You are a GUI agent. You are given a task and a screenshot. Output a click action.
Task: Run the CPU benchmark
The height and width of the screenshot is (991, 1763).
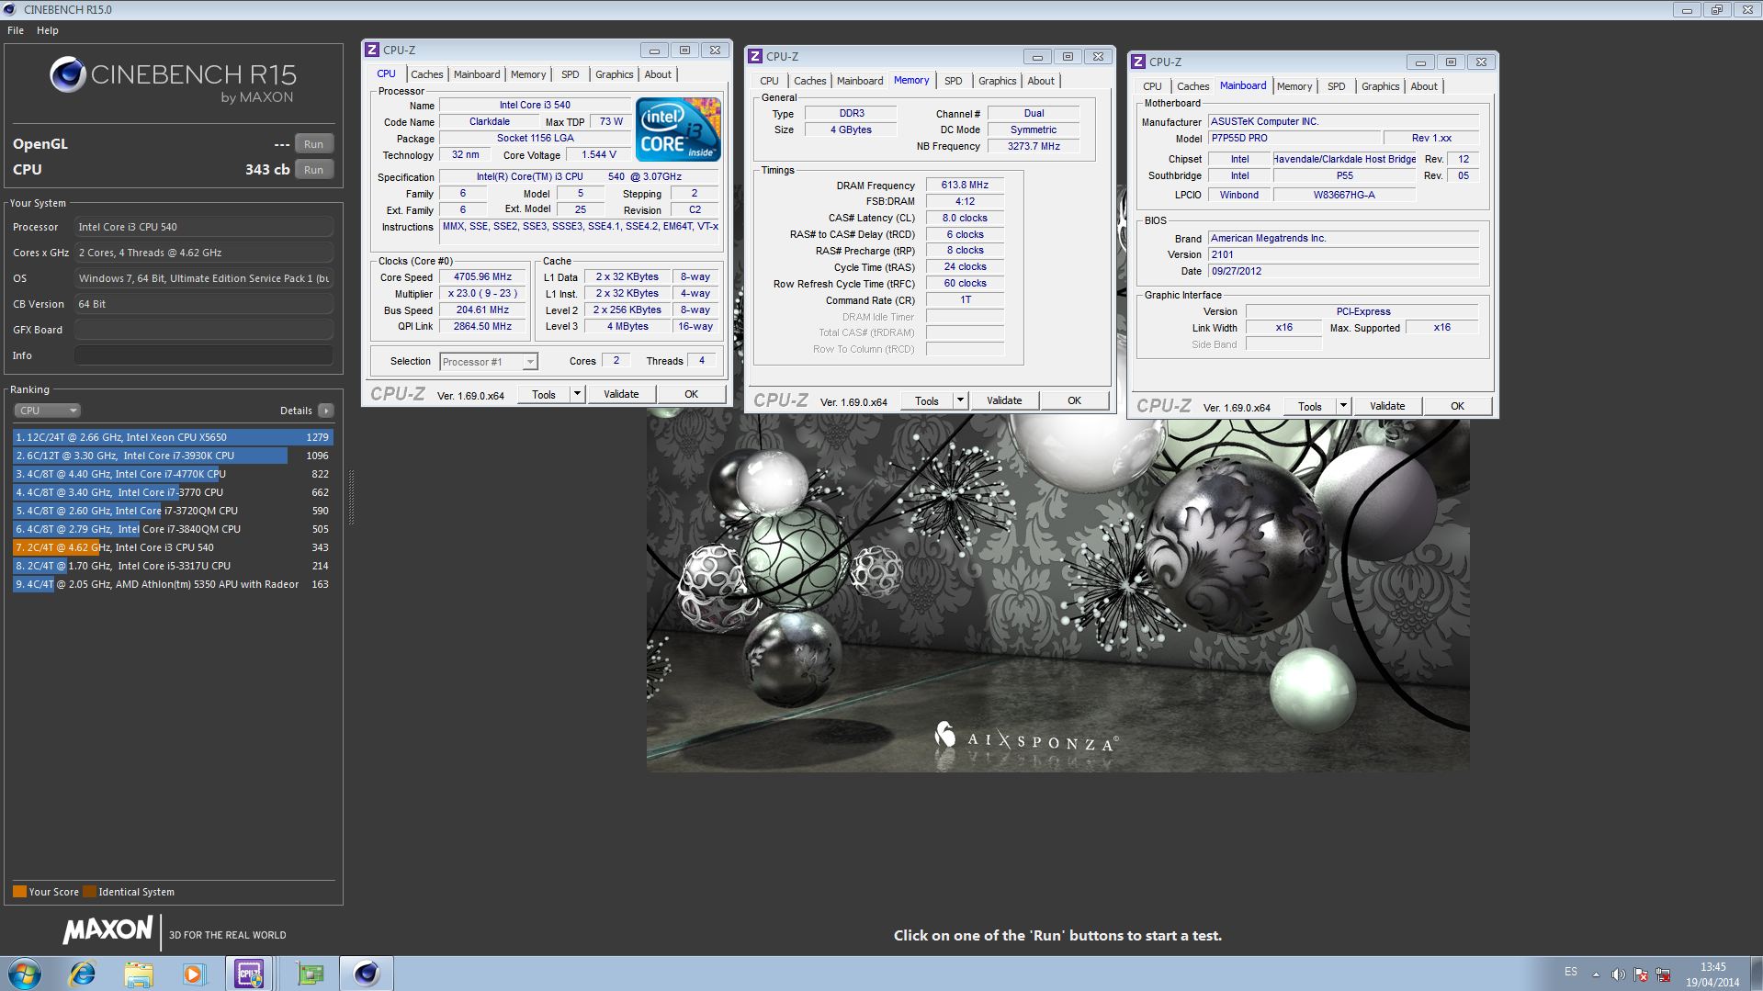[x=313, y=170]
